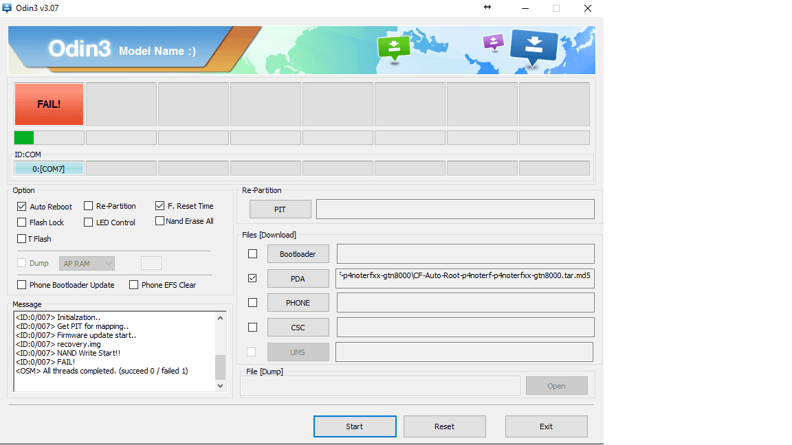Click the CSC file path field
Screen dimensions: 792x445
click(x=465, y=328)
